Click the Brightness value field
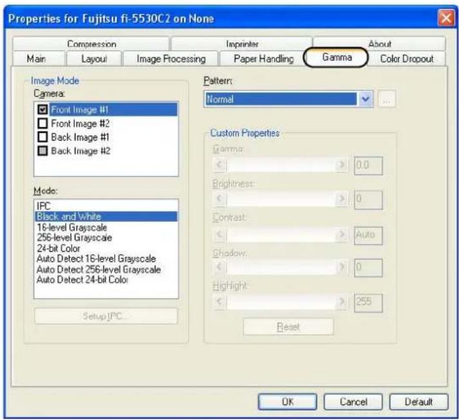 [368, 200]
